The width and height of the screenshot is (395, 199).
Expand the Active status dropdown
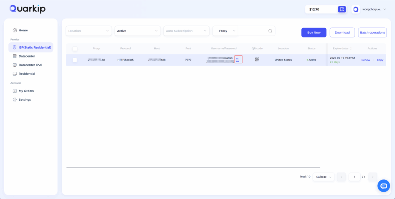click(138, 31)
